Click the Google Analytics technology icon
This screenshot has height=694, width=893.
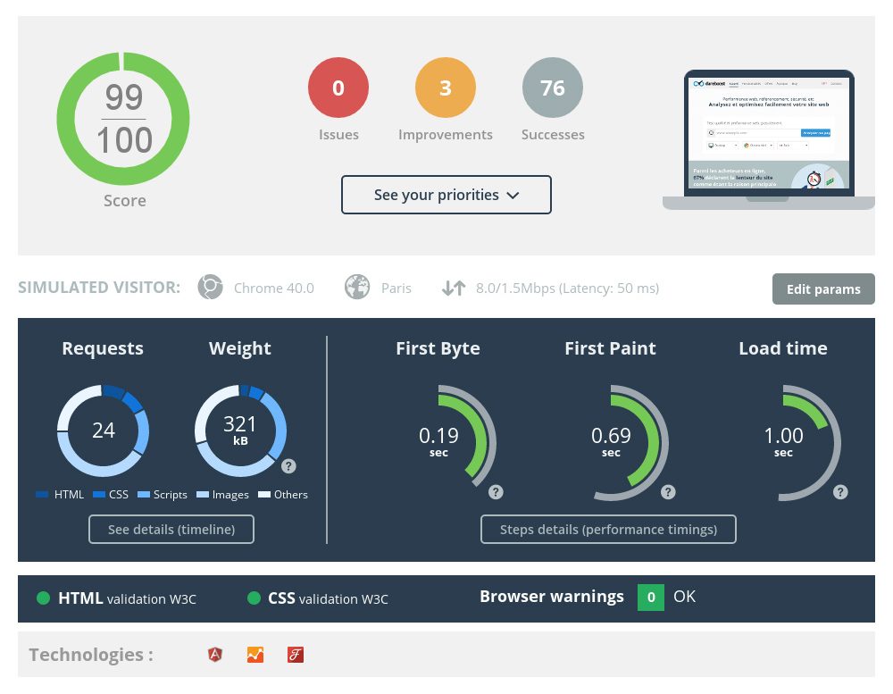coord(255,655)
